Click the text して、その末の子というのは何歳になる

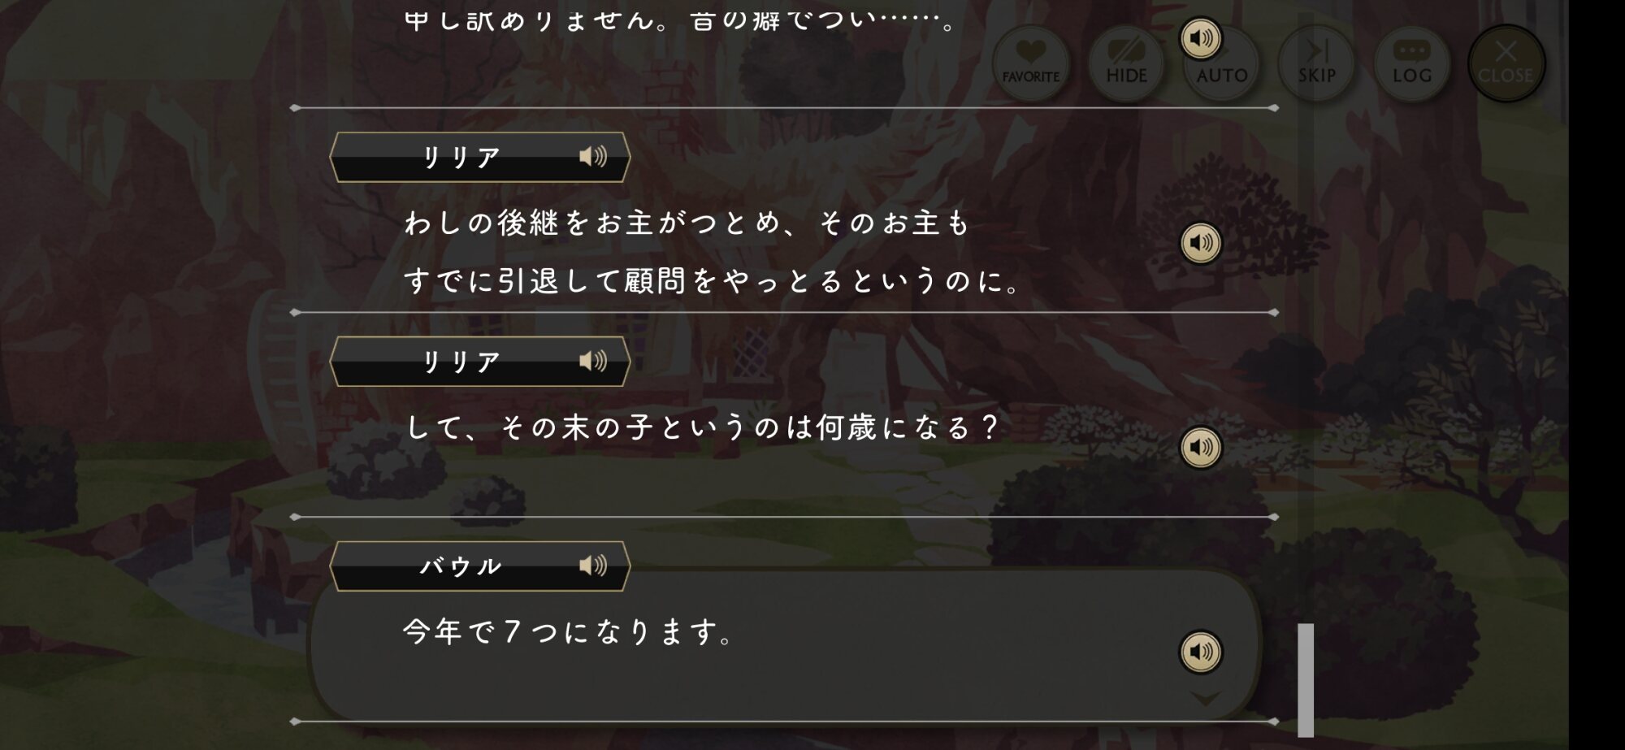[x=701, y=427]
